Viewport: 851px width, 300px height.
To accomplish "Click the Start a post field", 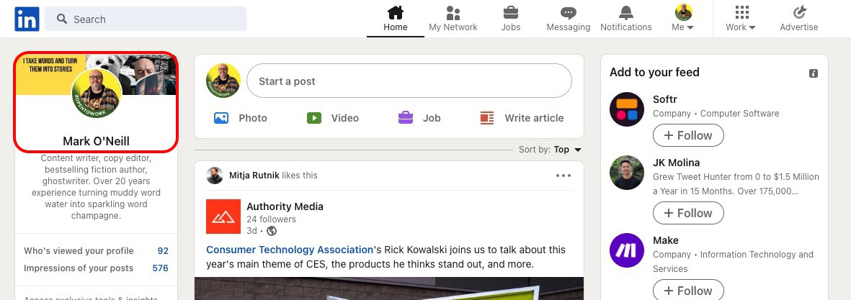I will coord(409,81).
